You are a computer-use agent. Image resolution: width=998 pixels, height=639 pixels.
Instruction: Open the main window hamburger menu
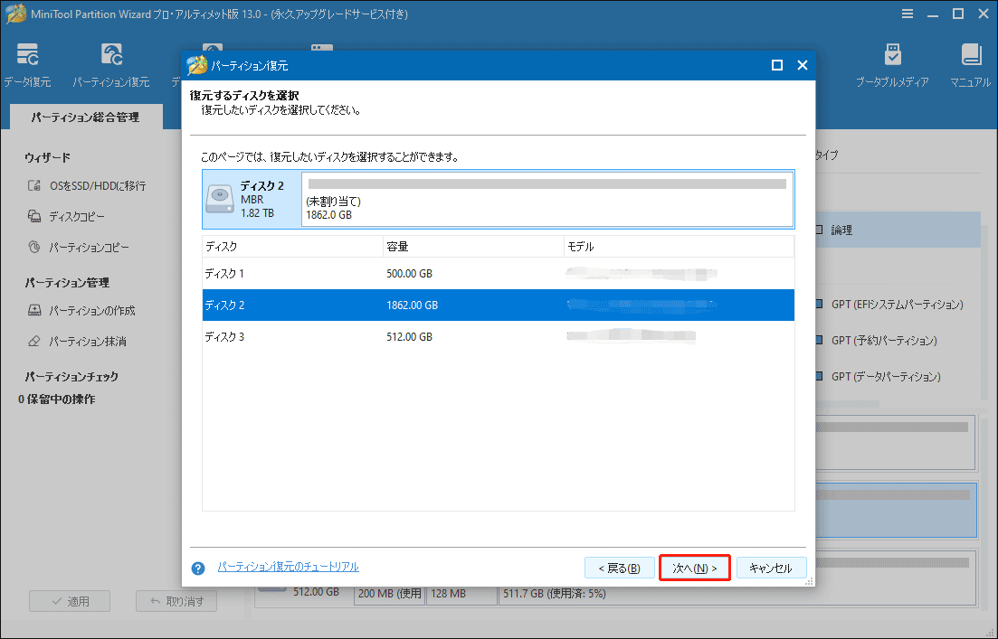[x=908, y=14]
